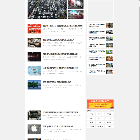Click the headline beside the Apple logo image
The width and height of the screenshot is (140, 140).
[x=58, y=126]
